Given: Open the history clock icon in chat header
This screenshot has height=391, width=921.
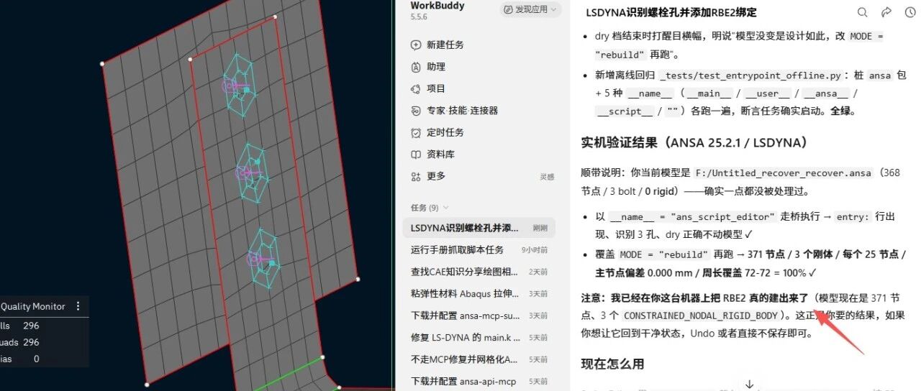Looking at the screenshot, I should tap(911, 12).
